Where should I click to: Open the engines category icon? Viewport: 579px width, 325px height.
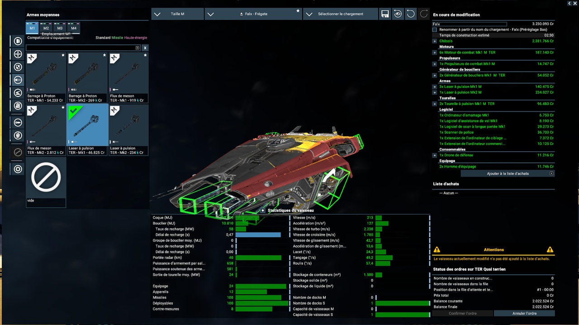18,41
